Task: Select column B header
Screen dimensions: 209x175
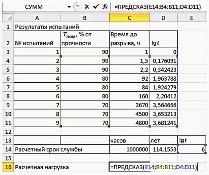Action: (85, 17)
